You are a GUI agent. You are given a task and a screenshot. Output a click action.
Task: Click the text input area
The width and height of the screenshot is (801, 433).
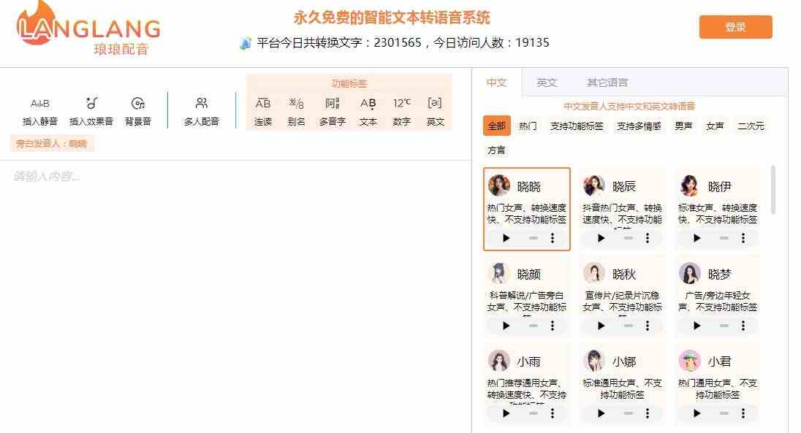235,296
